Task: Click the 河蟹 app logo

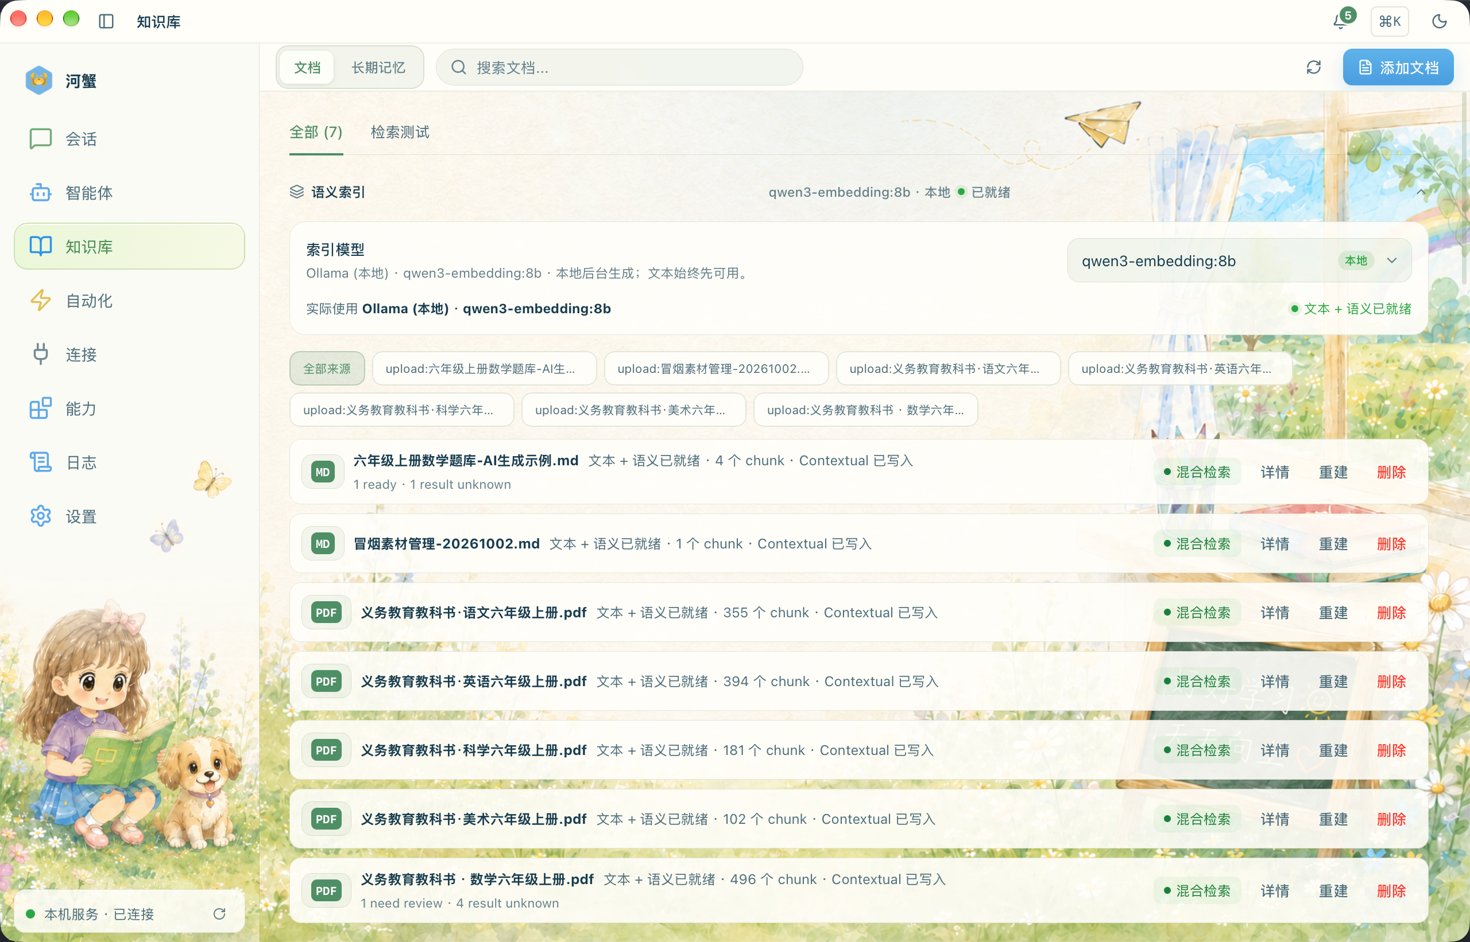Action: [x=38, y=80]
